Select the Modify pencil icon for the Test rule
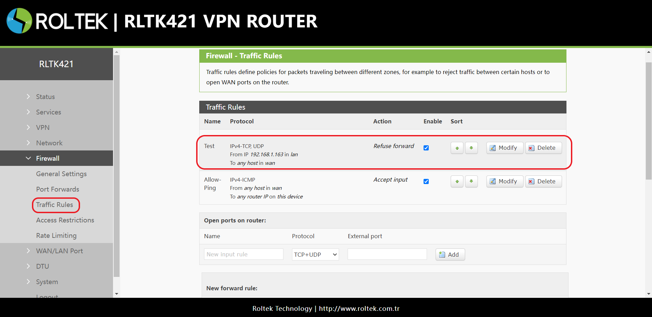This screenshot has width=652, height=317. [493, 148]
